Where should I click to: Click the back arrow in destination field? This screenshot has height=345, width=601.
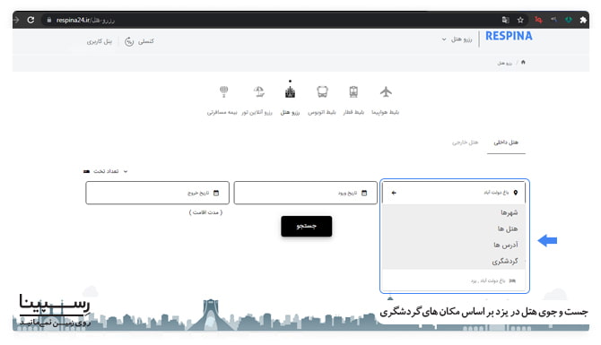pos(394,193)
